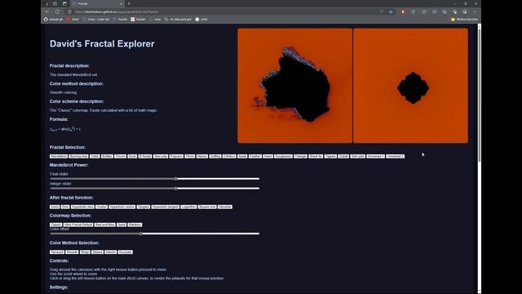This screenshot has width=522, height=294.
Task: Open a new browser tab with the plus icon
Action: (x=129, y=3)
